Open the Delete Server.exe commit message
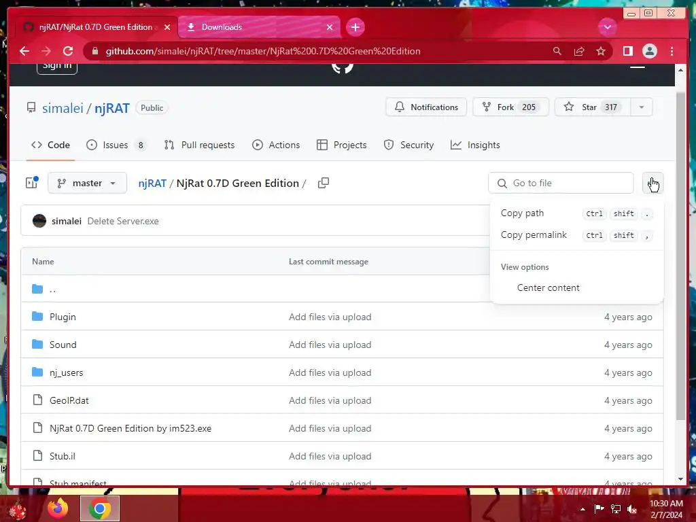 tap(123, 221)
